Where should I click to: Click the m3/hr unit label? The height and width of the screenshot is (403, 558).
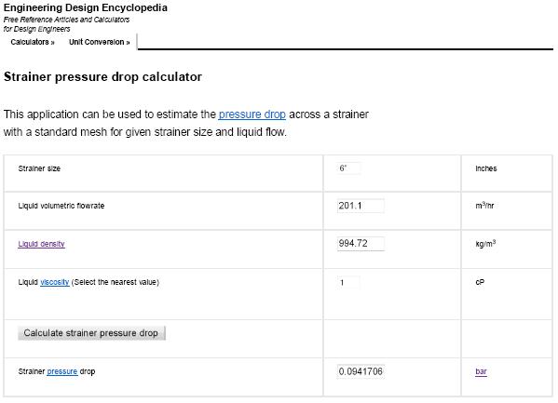484,206
